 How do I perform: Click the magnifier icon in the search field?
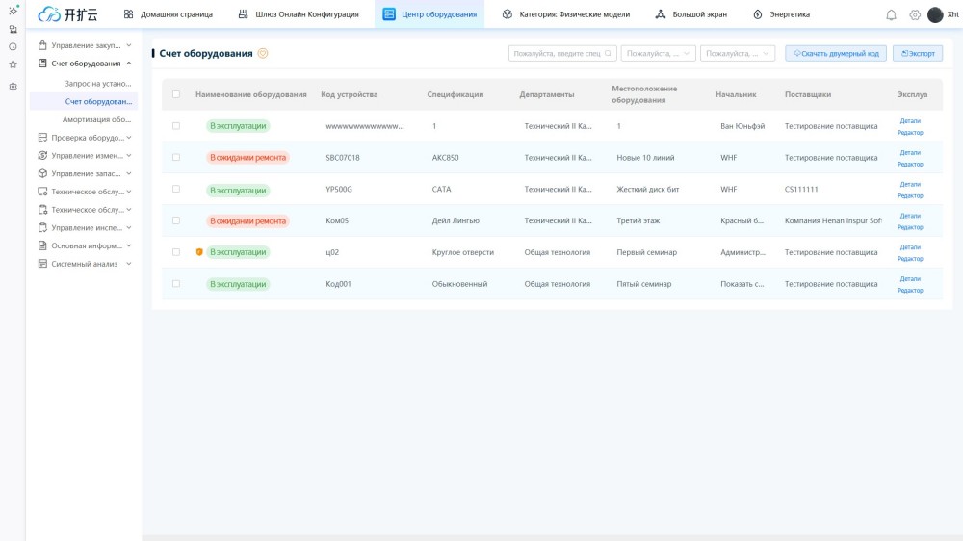(608, 54)
